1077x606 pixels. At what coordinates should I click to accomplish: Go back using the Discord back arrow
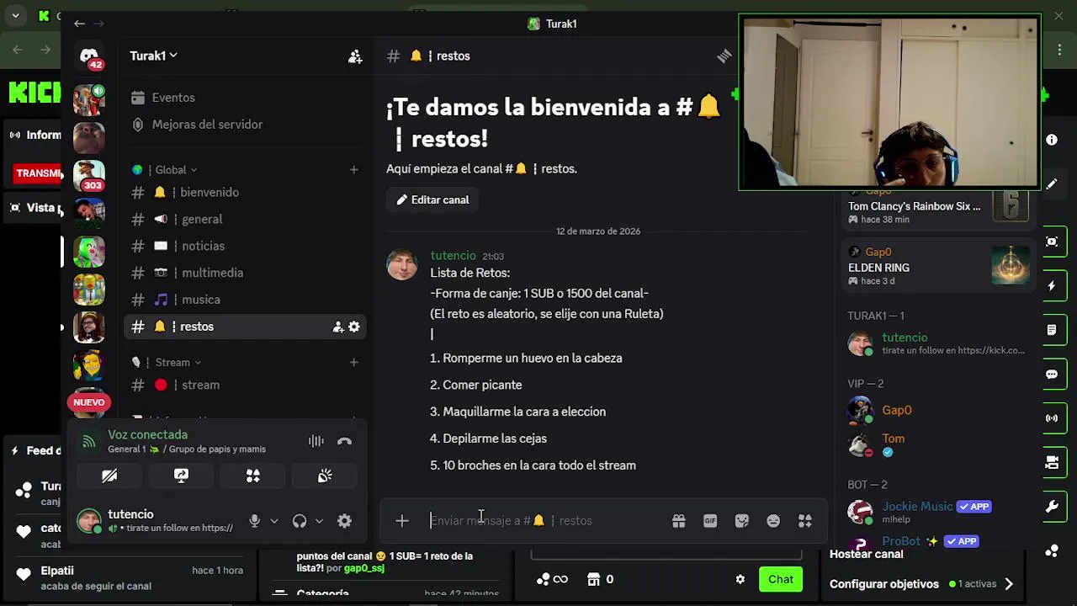click(79, 24)
